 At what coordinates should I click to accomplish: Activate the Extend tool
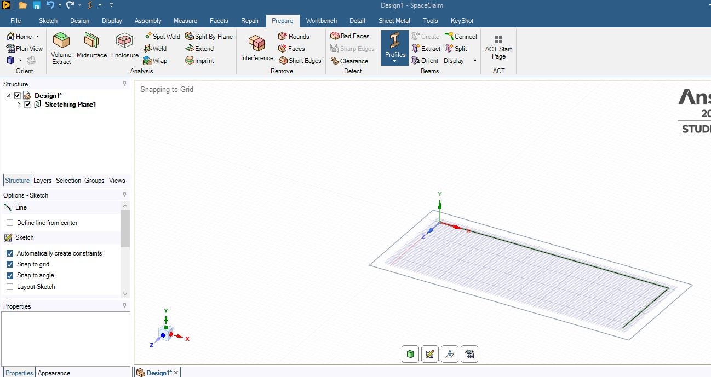coord(199,49)
